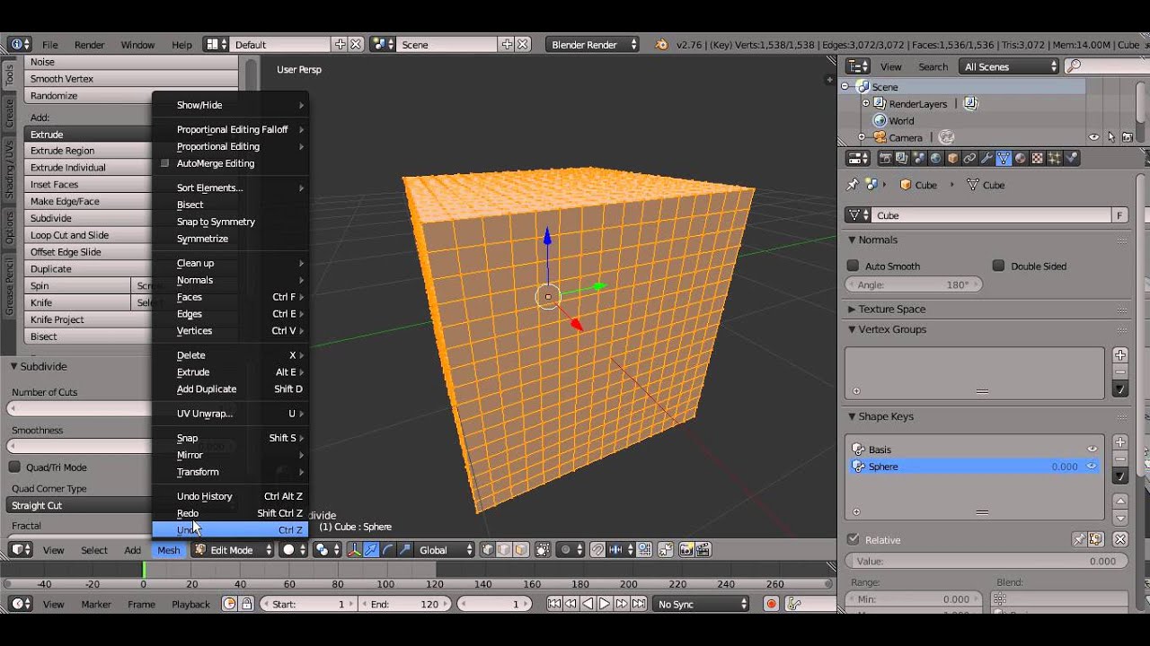The image size is (1150, 646).
Task: Open the Mesh Data triangle tab icon
Action: (x=1004, y=158)
